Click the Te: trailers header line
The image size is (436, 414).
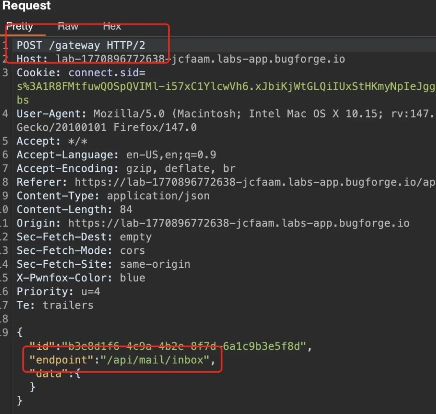[x=55, y=305]
